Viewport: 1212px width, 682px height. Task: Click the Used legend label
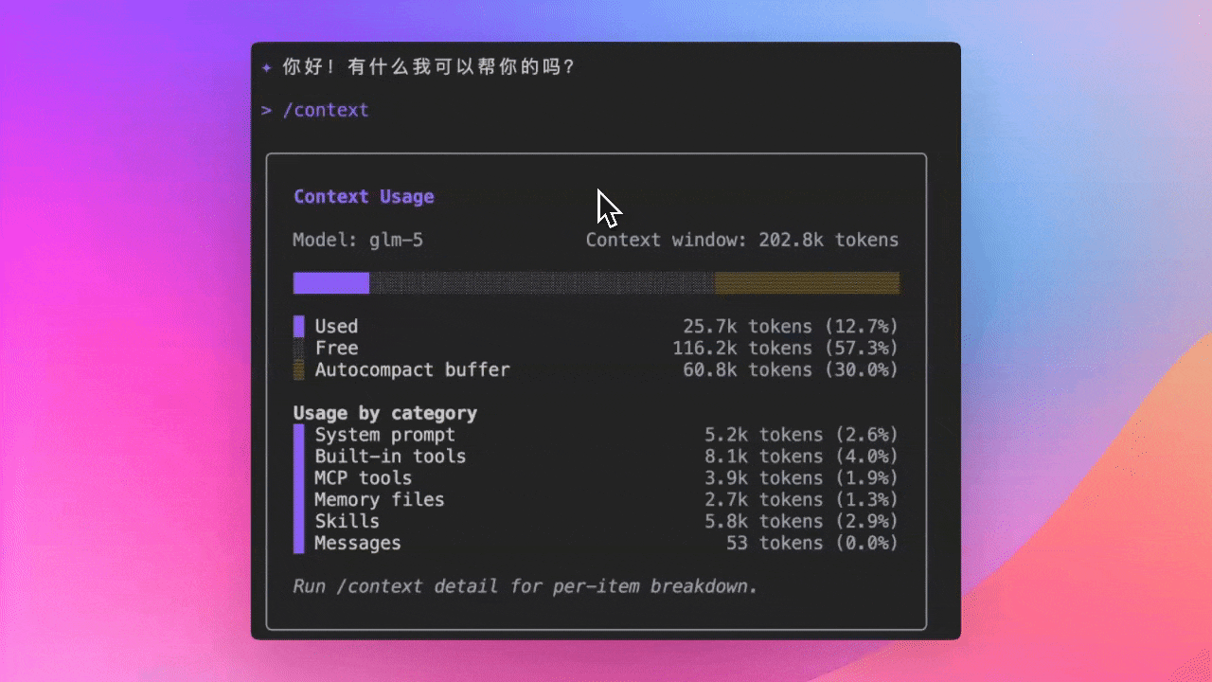336,327
